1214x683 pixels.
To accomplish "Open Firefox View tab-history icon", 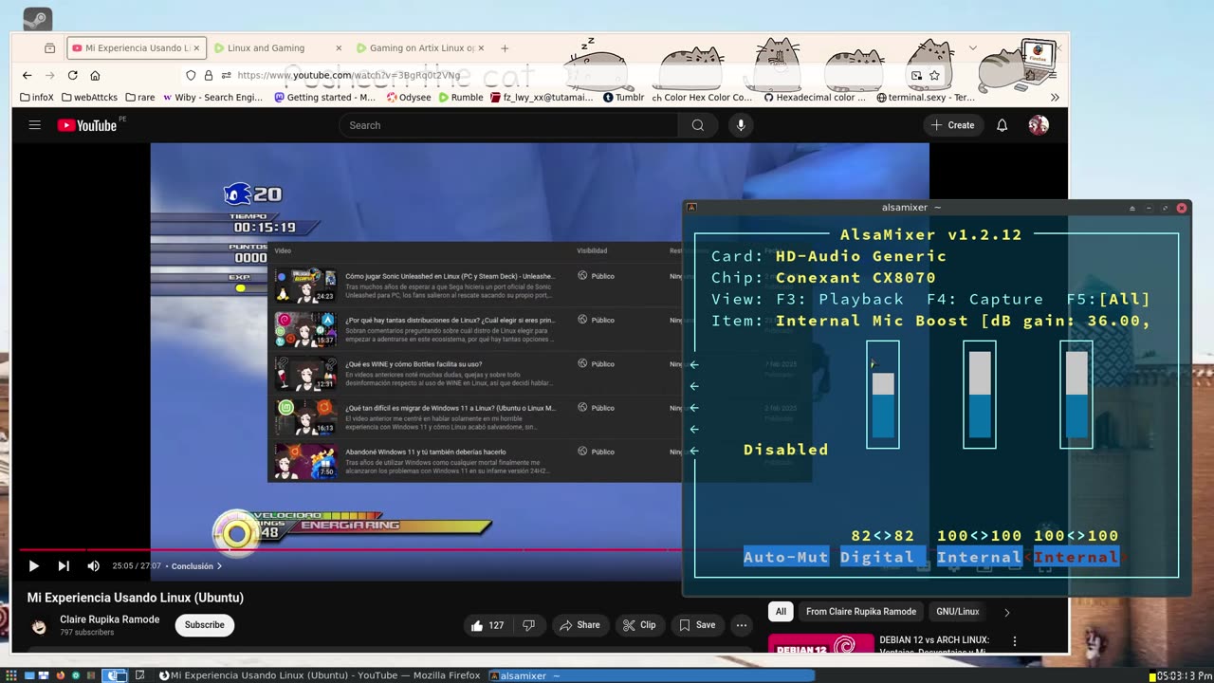I will click(49, 47).
